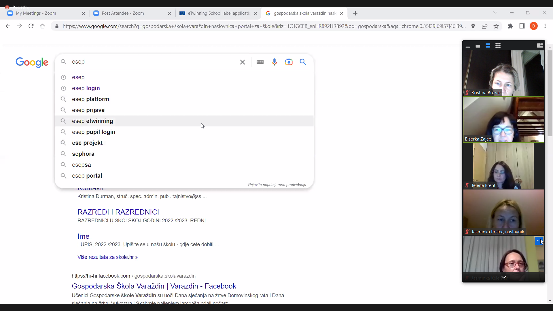Click the browser address bar URL

tap(264, 26)
